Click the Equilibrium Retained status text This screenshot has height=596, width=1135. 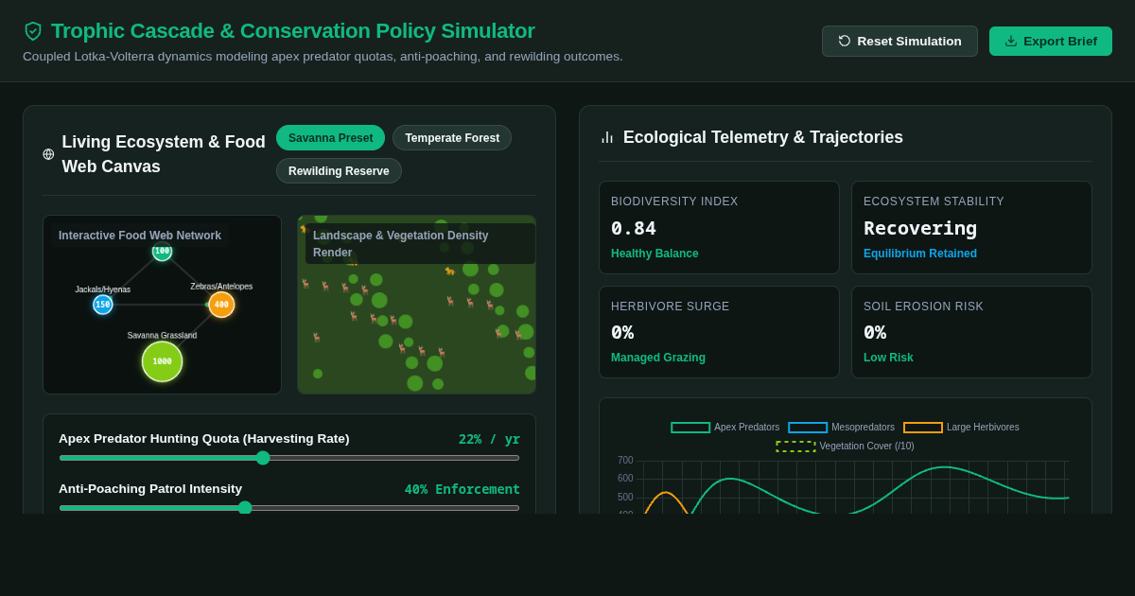(920, 254)
